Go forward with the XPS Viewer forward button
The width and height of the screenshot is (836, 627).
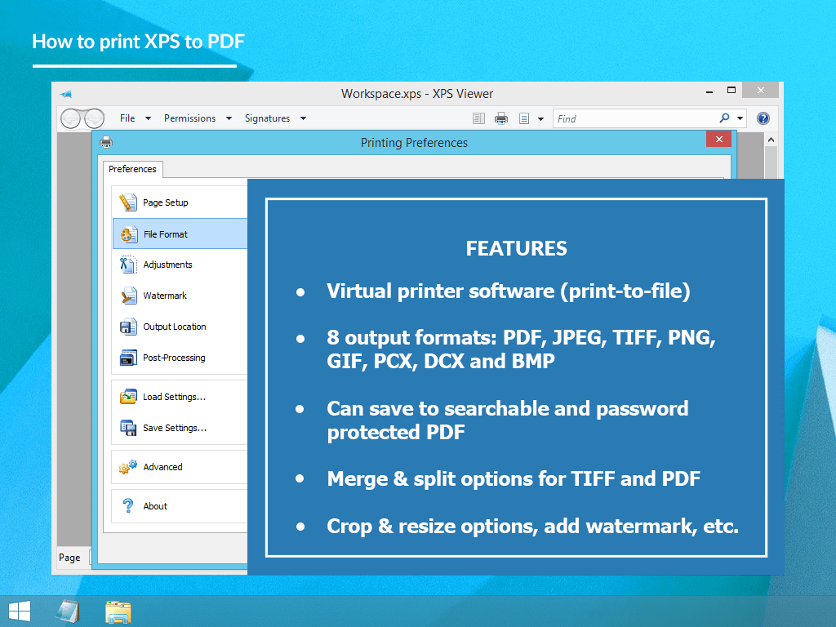[95, 118]
